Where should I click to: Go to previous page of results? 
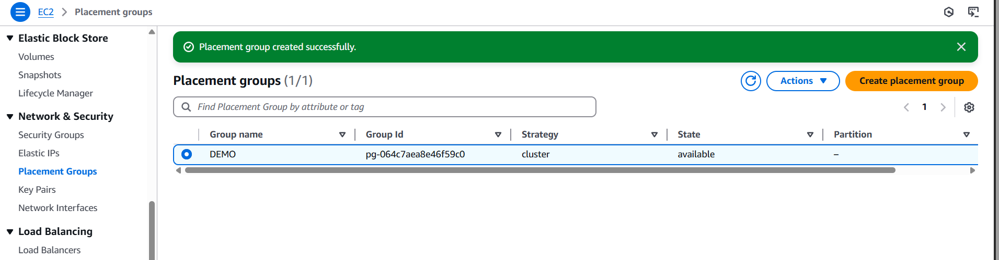[x=906, y=107]
